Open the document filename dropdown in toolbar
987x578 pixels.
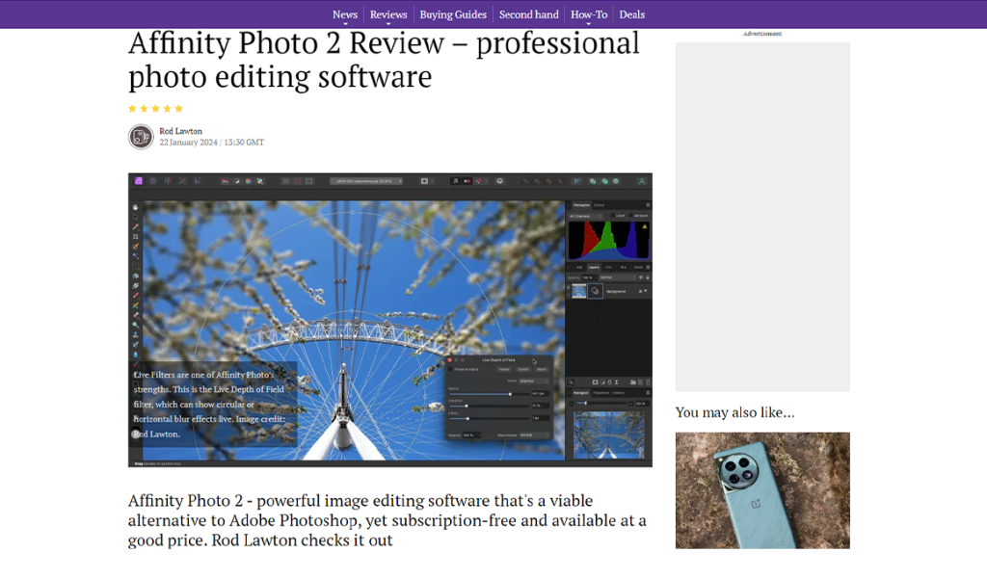pyautogui.click(x=366, y=181)
